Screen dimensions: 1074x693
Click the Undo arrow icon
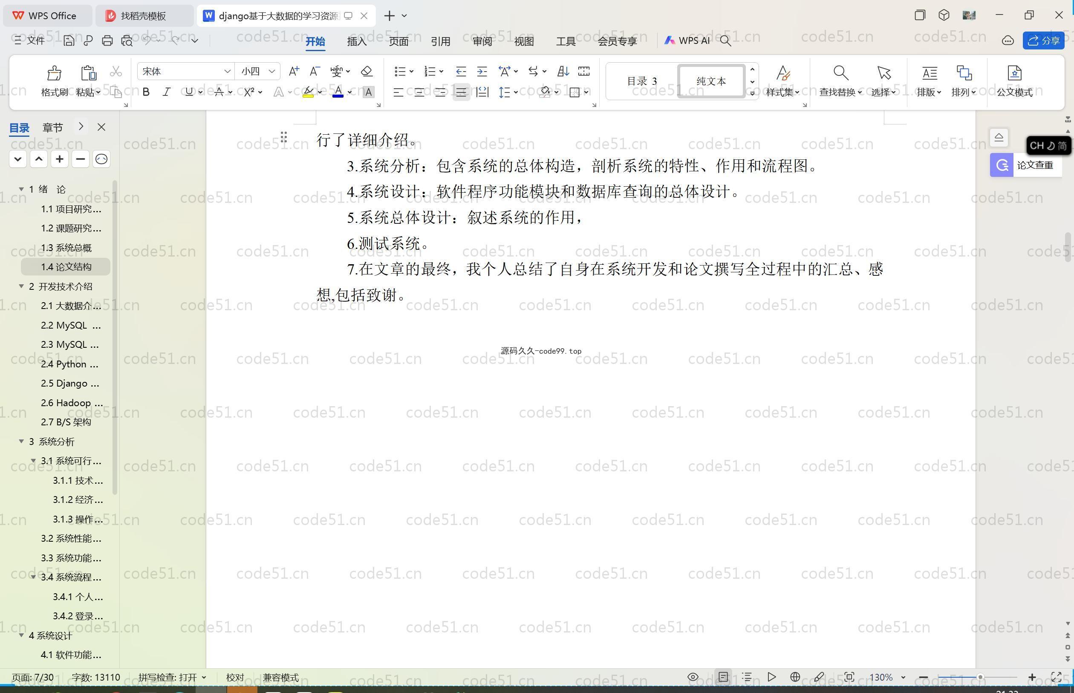click(x=147, y=40)
